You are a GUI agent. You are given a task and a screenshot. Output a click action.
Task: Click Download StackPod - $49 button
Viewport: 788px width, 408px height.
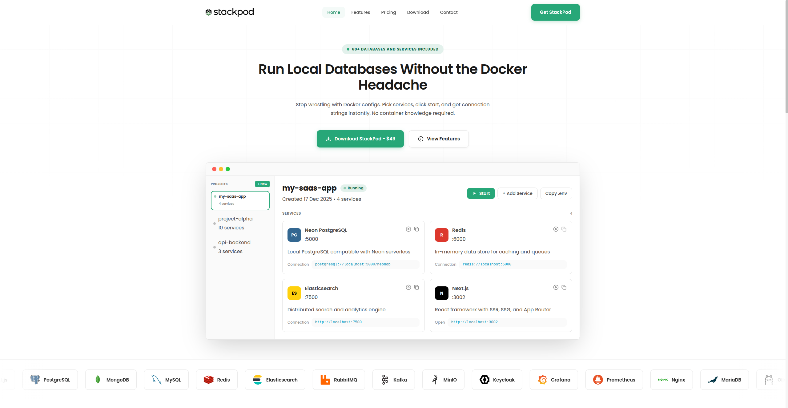tap(360, 139)
